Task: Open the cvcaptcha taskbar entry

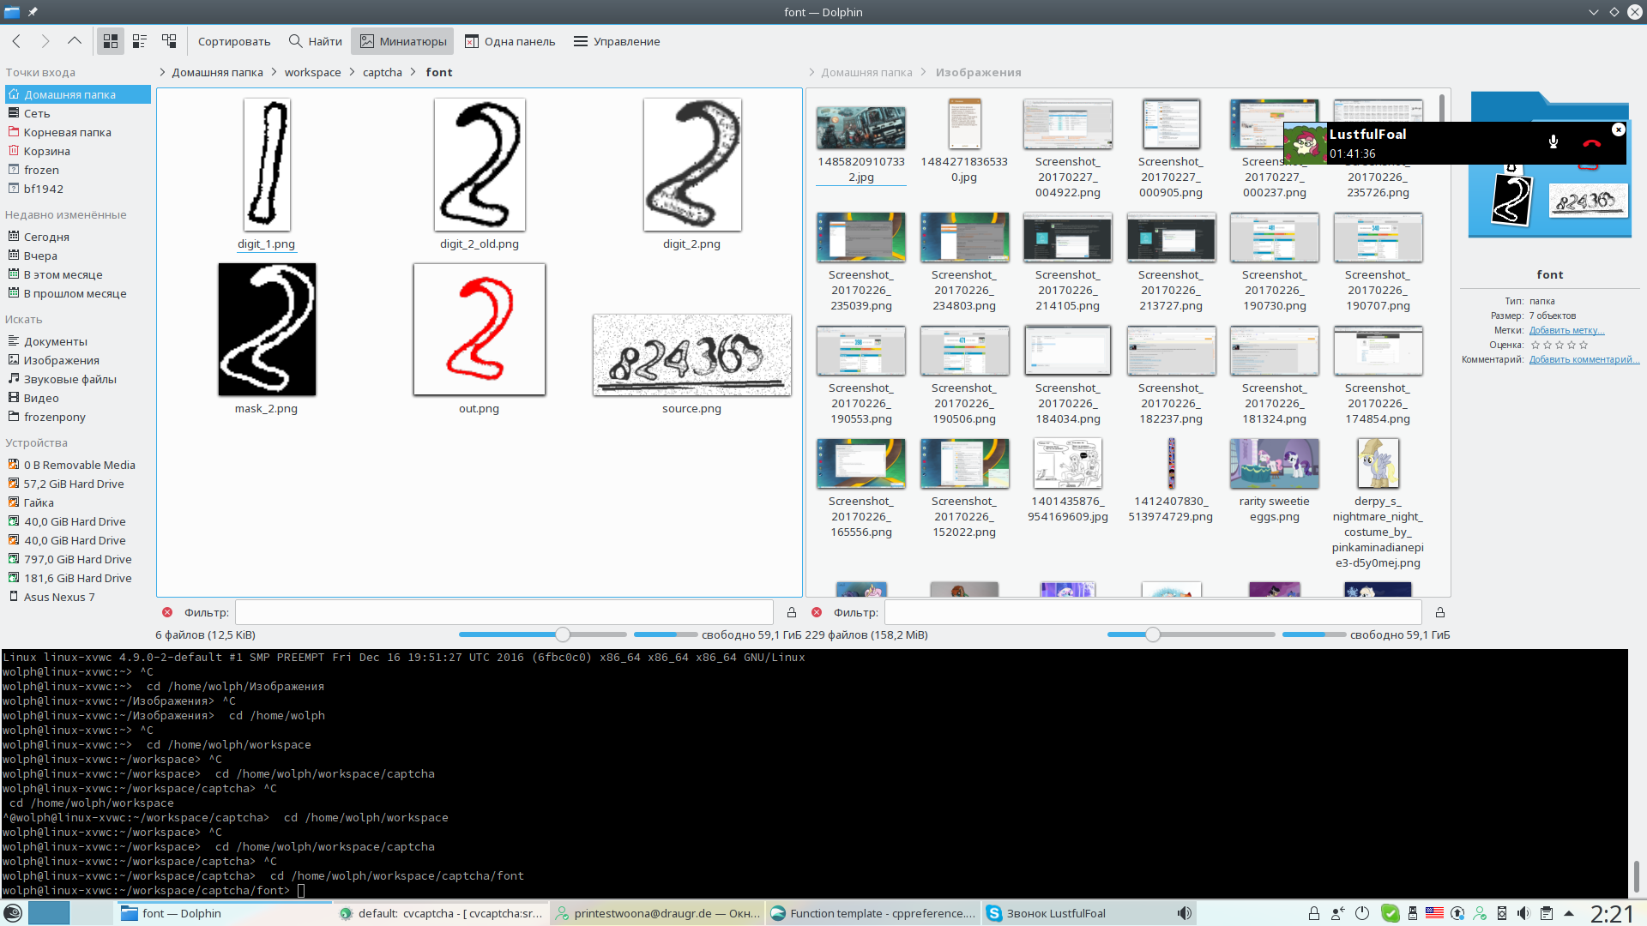Action: [x=440, y=913]
